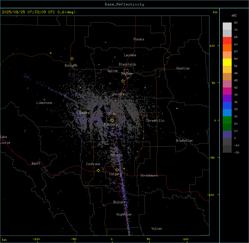This screenshot has width=249, height=243.
Task: Click the Innisfail label
Action: (120, 94)
